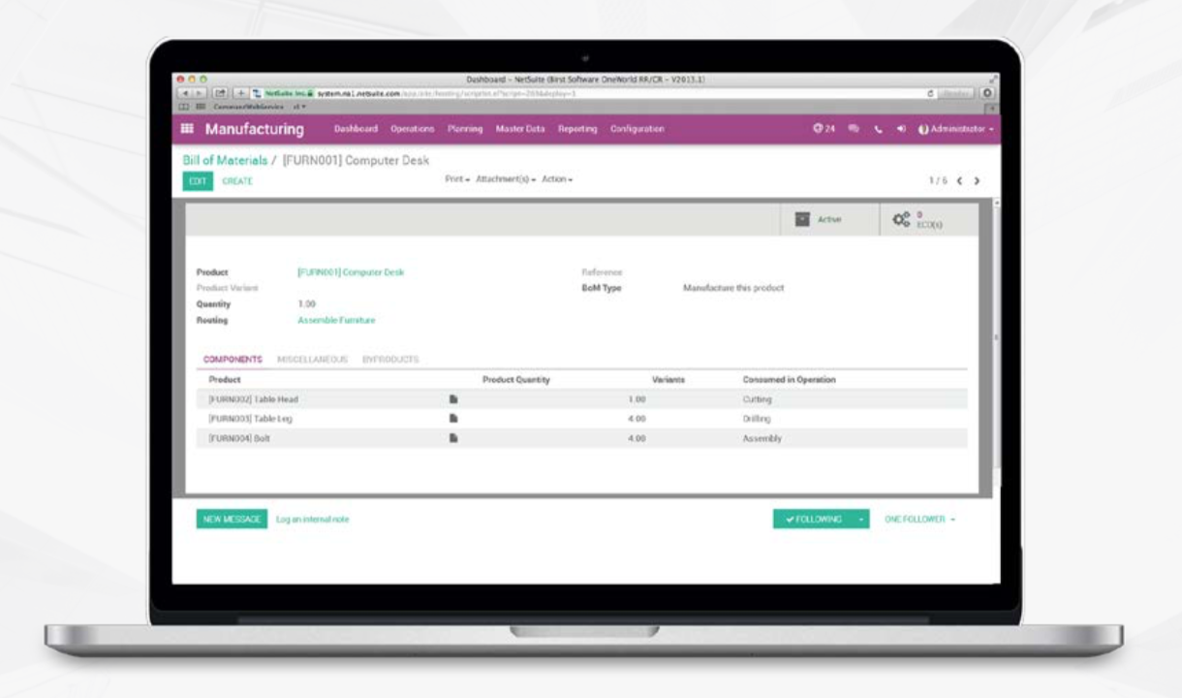Go to the previous record arrow
The image size is (1182, 698).
pos(959,181)
